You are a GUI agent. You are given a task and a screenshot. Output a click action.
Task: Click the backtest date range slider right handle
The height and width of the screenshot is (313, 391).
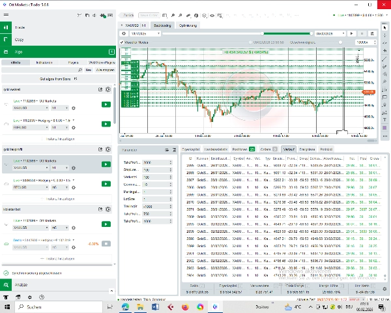point(311,33)
